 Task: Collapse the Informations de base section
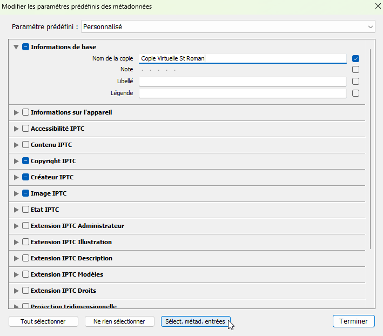tap(16, 47)
